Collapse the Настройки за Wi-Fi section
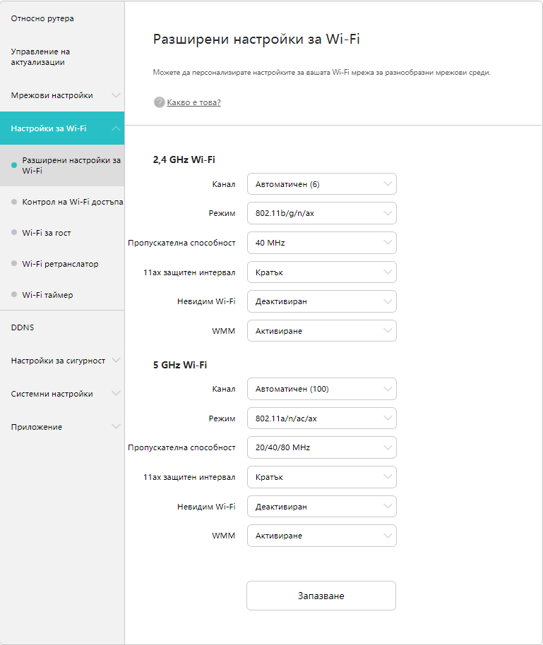Screen dimensions: 543x645 point(116,128)
